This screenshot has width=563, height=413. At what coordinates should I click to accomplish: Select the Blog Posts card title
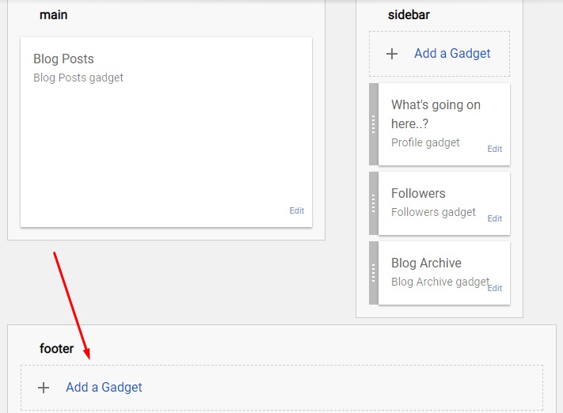(63, 59)
